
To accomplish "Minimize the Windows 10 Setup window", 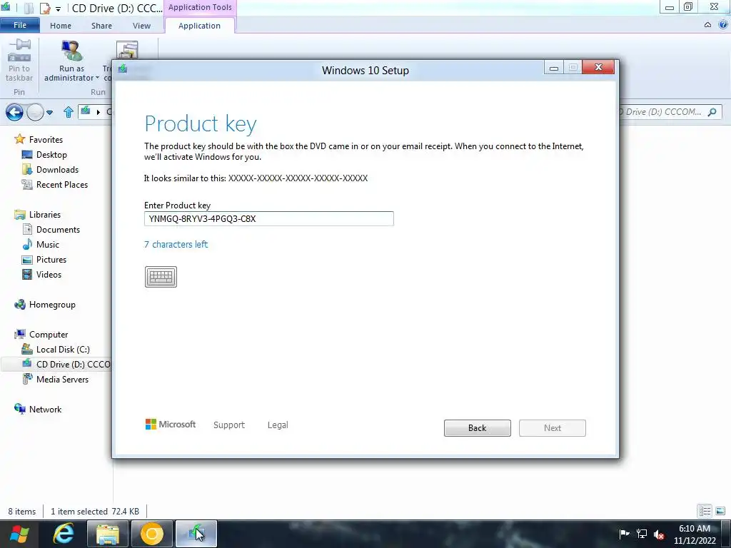I will (553, 68).
